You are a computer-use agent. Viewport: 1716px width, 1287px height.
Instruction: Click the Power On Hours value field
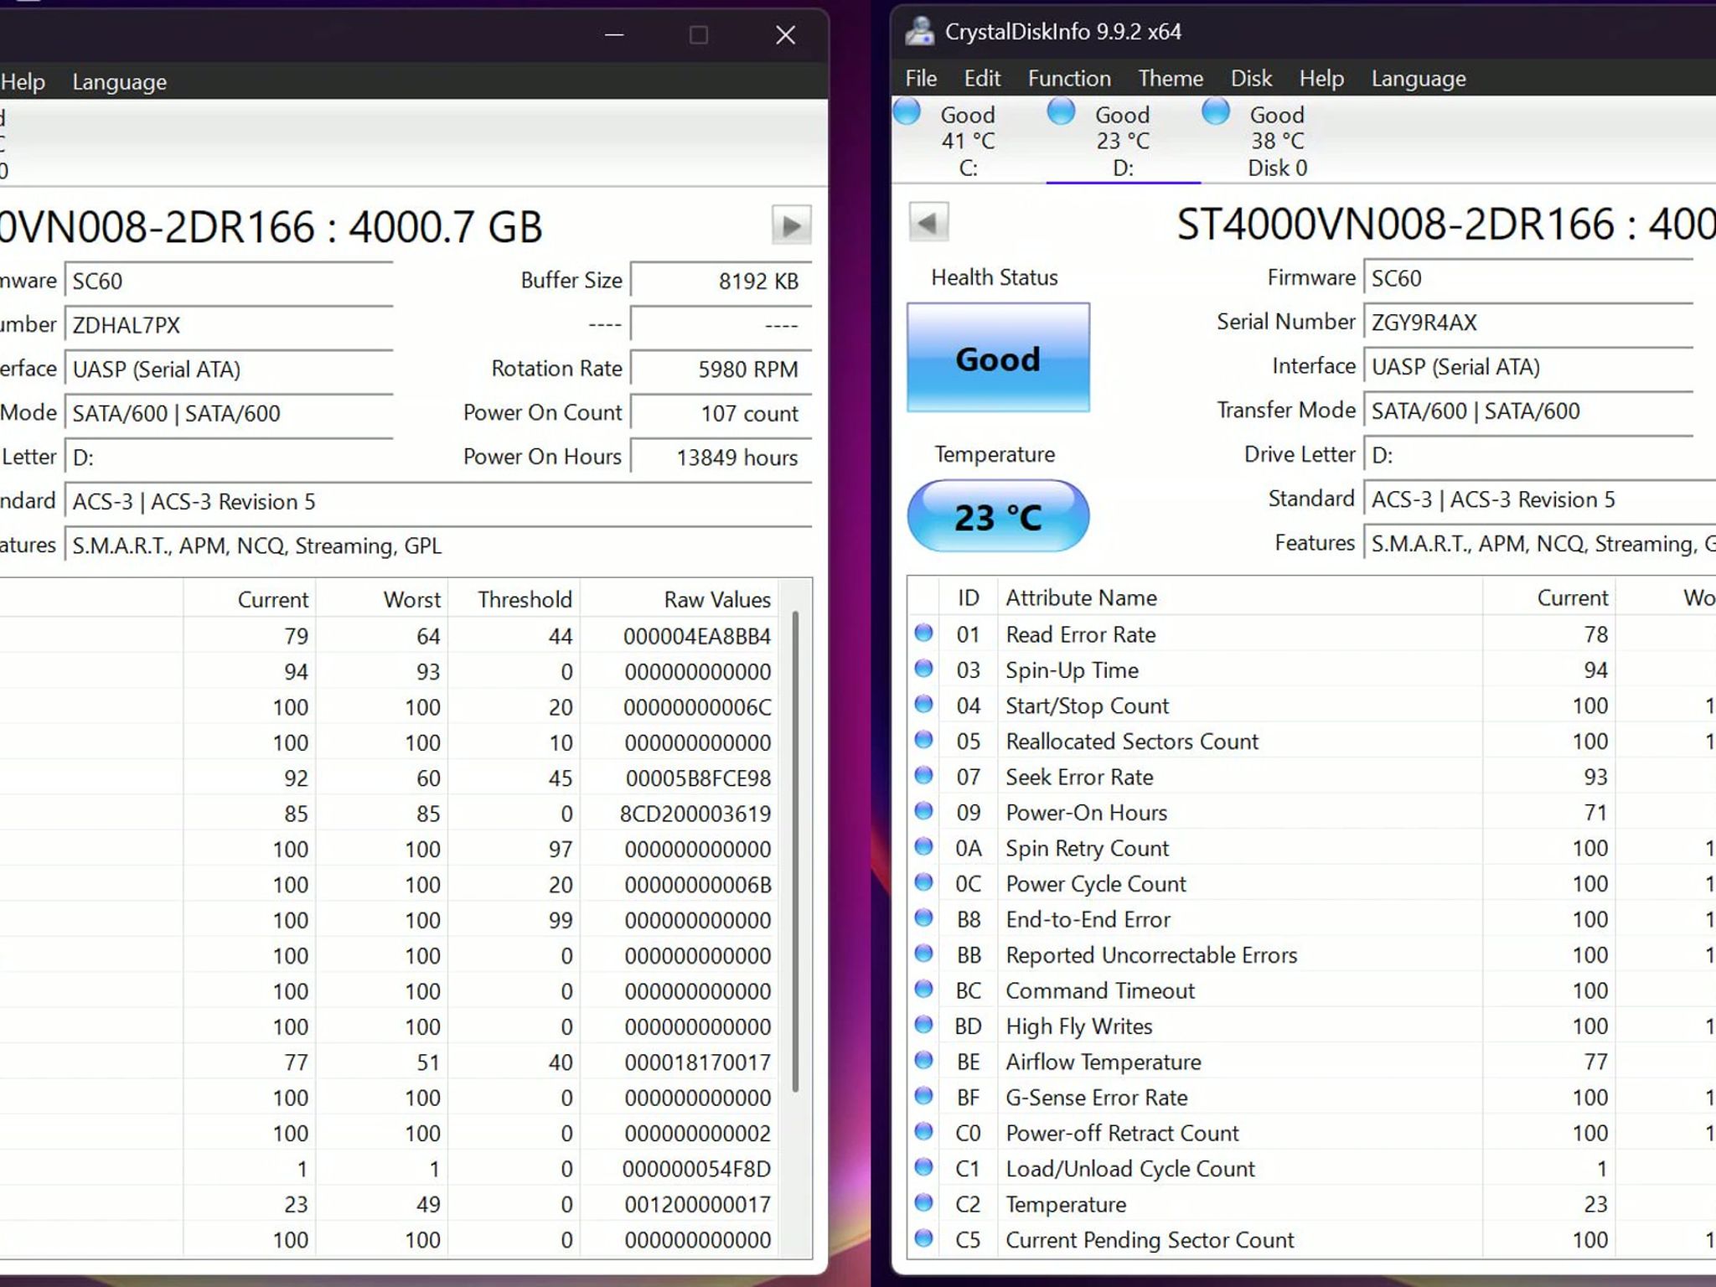tap(721, 457)
